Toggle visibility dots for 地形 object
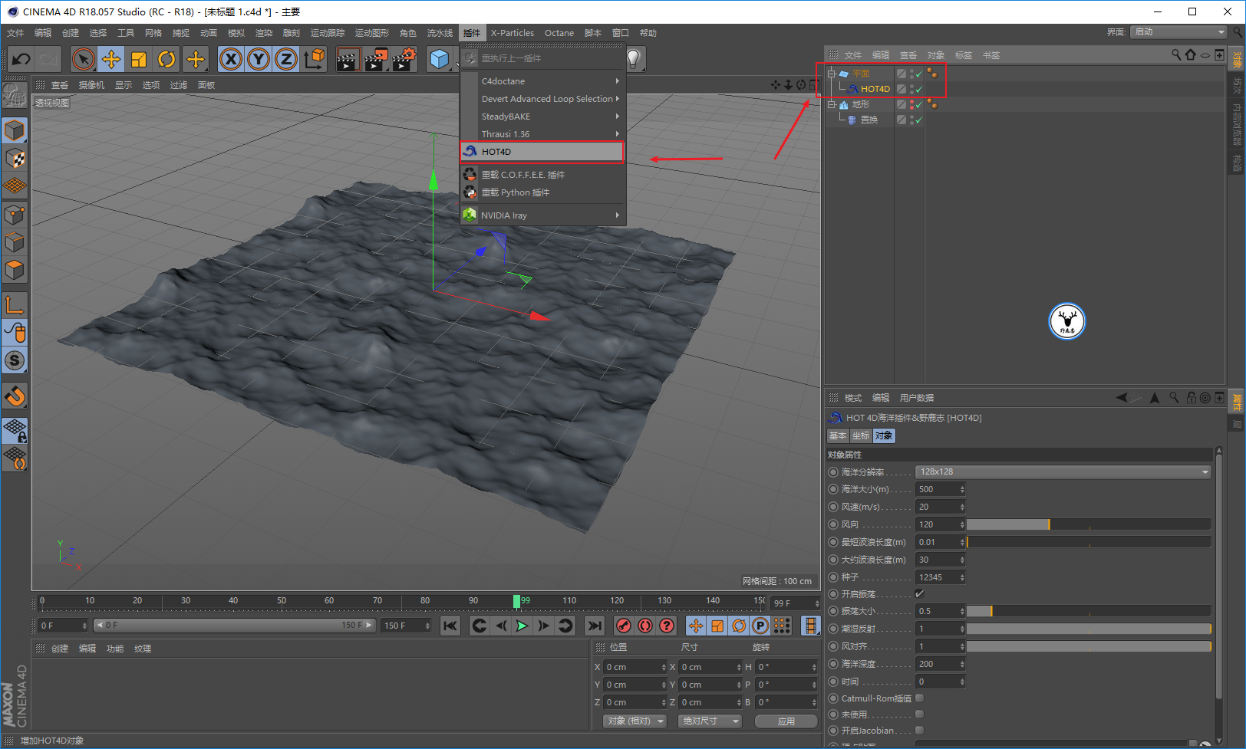This screenshot has height=749, width=1246. click(x=911, y=104)
